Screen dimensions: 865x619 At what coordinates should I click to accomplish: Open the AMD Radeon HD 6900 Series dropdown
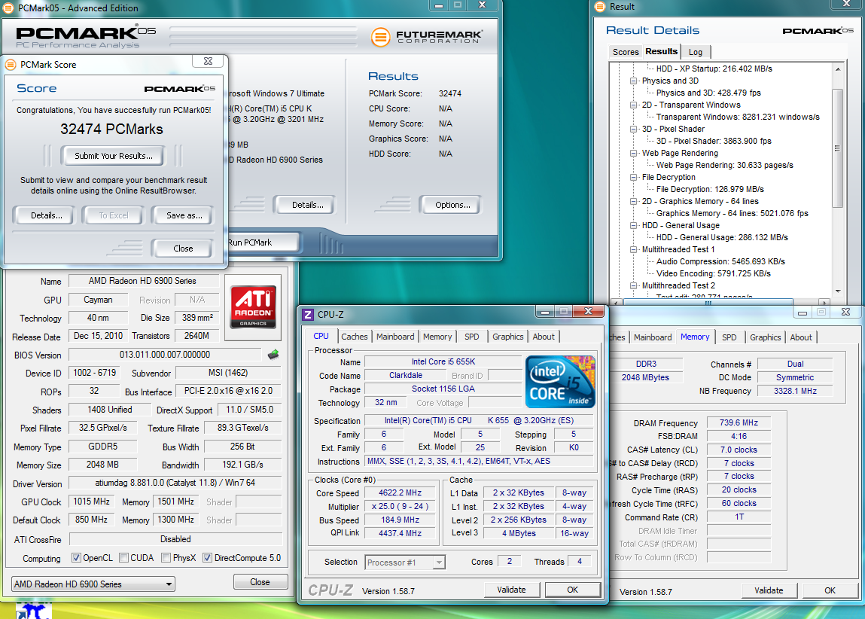93,584
